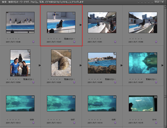Click the purple tag icon for the 16:14 video
The height and width of the screenshot is (128, 167).
(115, 123)
